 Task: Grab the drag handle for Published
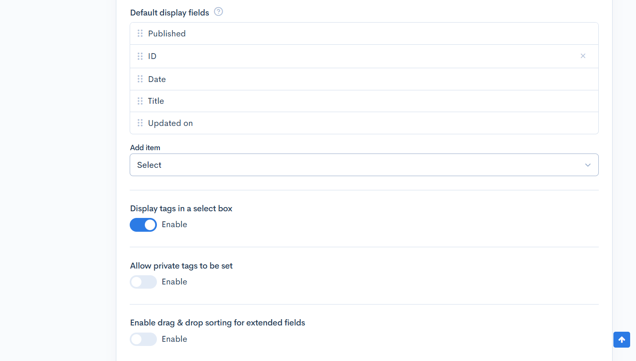click(x=140, y=33)
